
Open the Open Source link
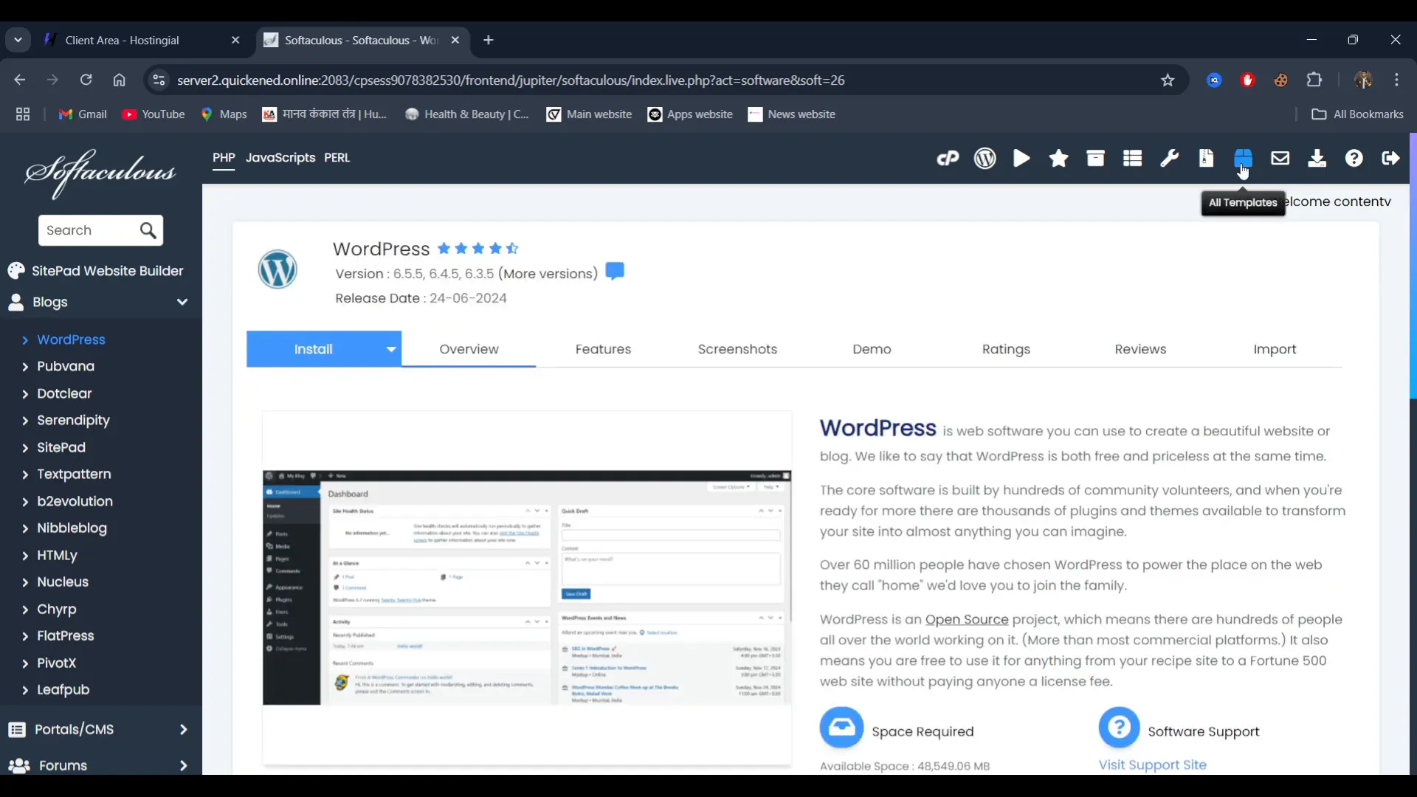tap(967, 619)
